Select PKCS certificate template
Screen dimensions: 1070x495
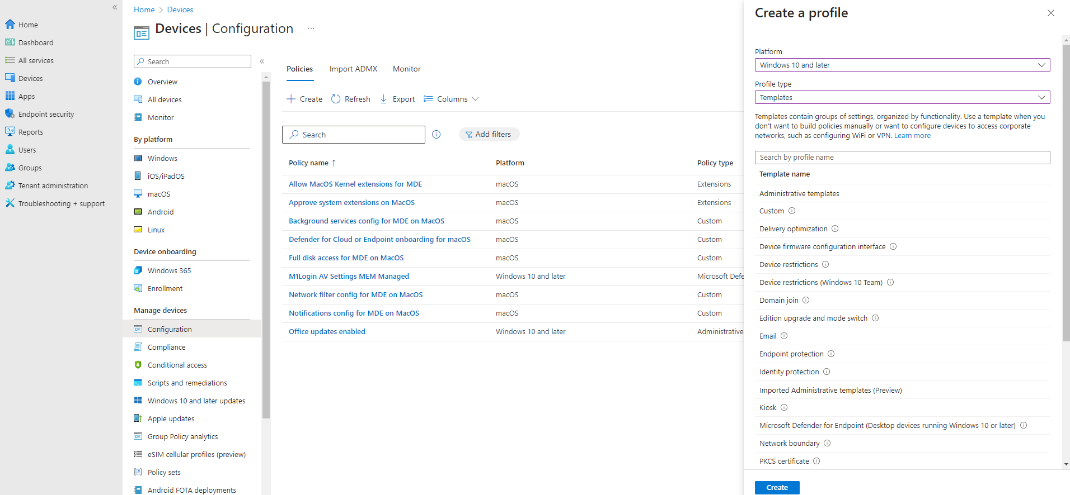[x=784, y=461]
